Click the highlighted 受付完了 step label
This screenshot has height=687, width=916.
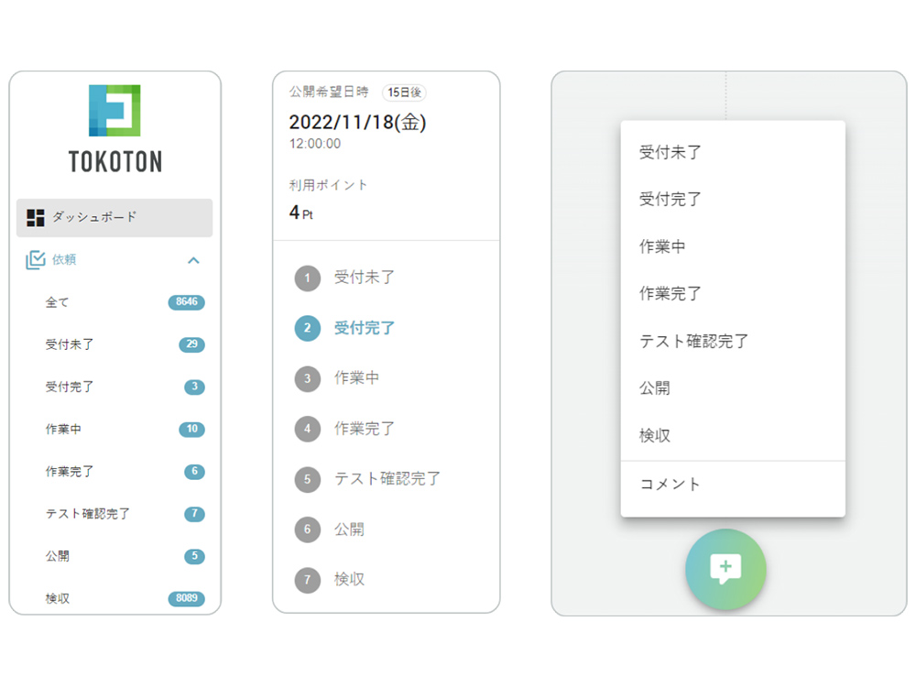[x=364, y=328]
